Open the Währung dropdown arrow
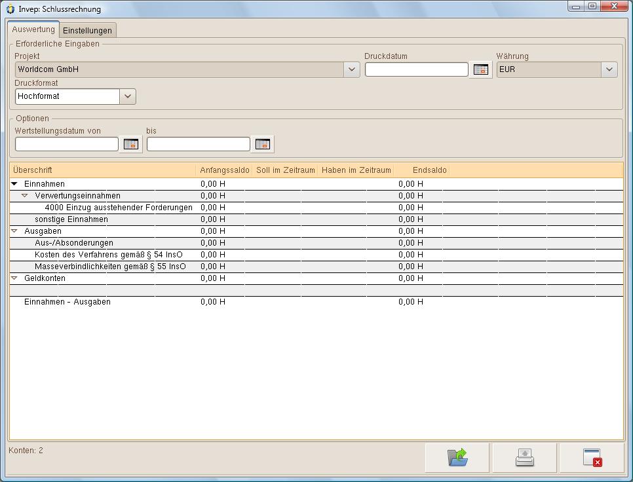The height and width of the screenshot is (482, 633). [x=609, y=69]
